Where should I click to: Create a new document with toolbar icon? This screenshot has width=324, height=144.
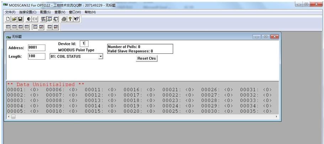tap(8, 19)
